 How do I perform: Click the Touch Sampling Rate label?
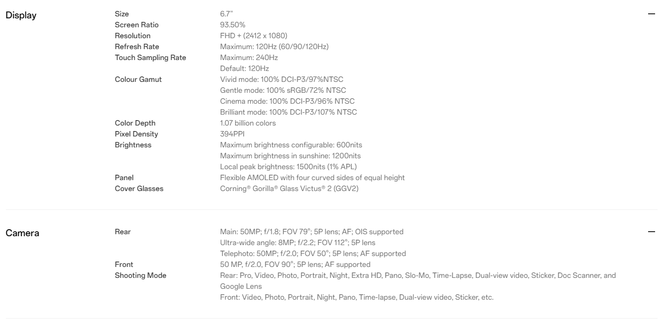click(x=150, y=58)
